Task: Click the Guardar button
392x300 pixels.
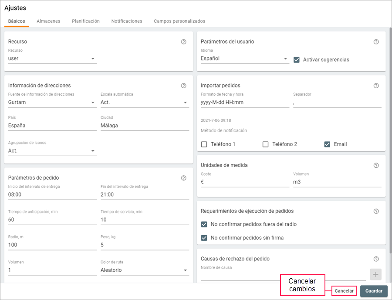Action: pos(374,291)
